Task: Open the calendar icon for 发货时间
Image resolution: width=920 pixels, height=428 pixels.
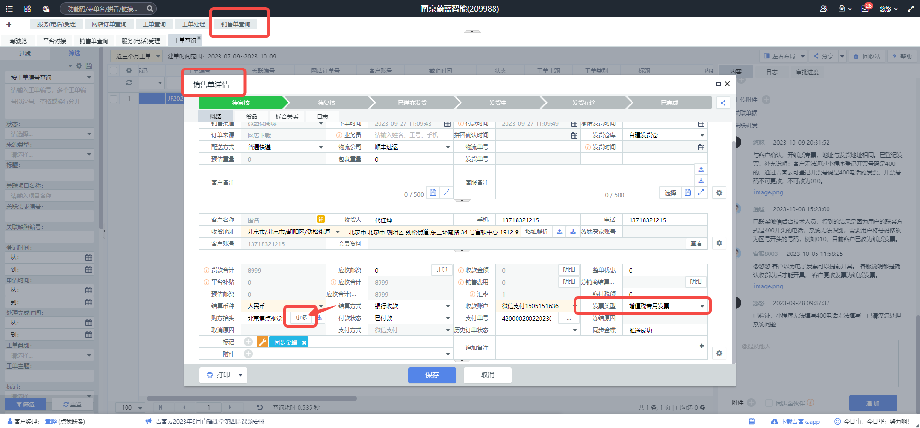Action: tap(701, 147)
